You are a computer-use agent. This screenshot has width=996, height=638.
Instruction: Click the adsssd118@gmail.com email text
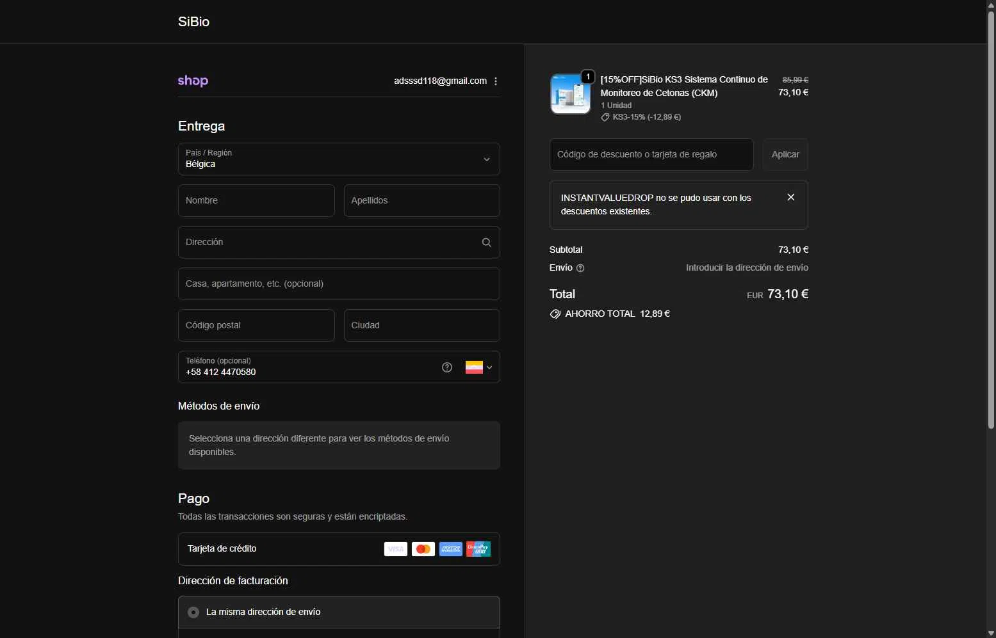[441, 81]
